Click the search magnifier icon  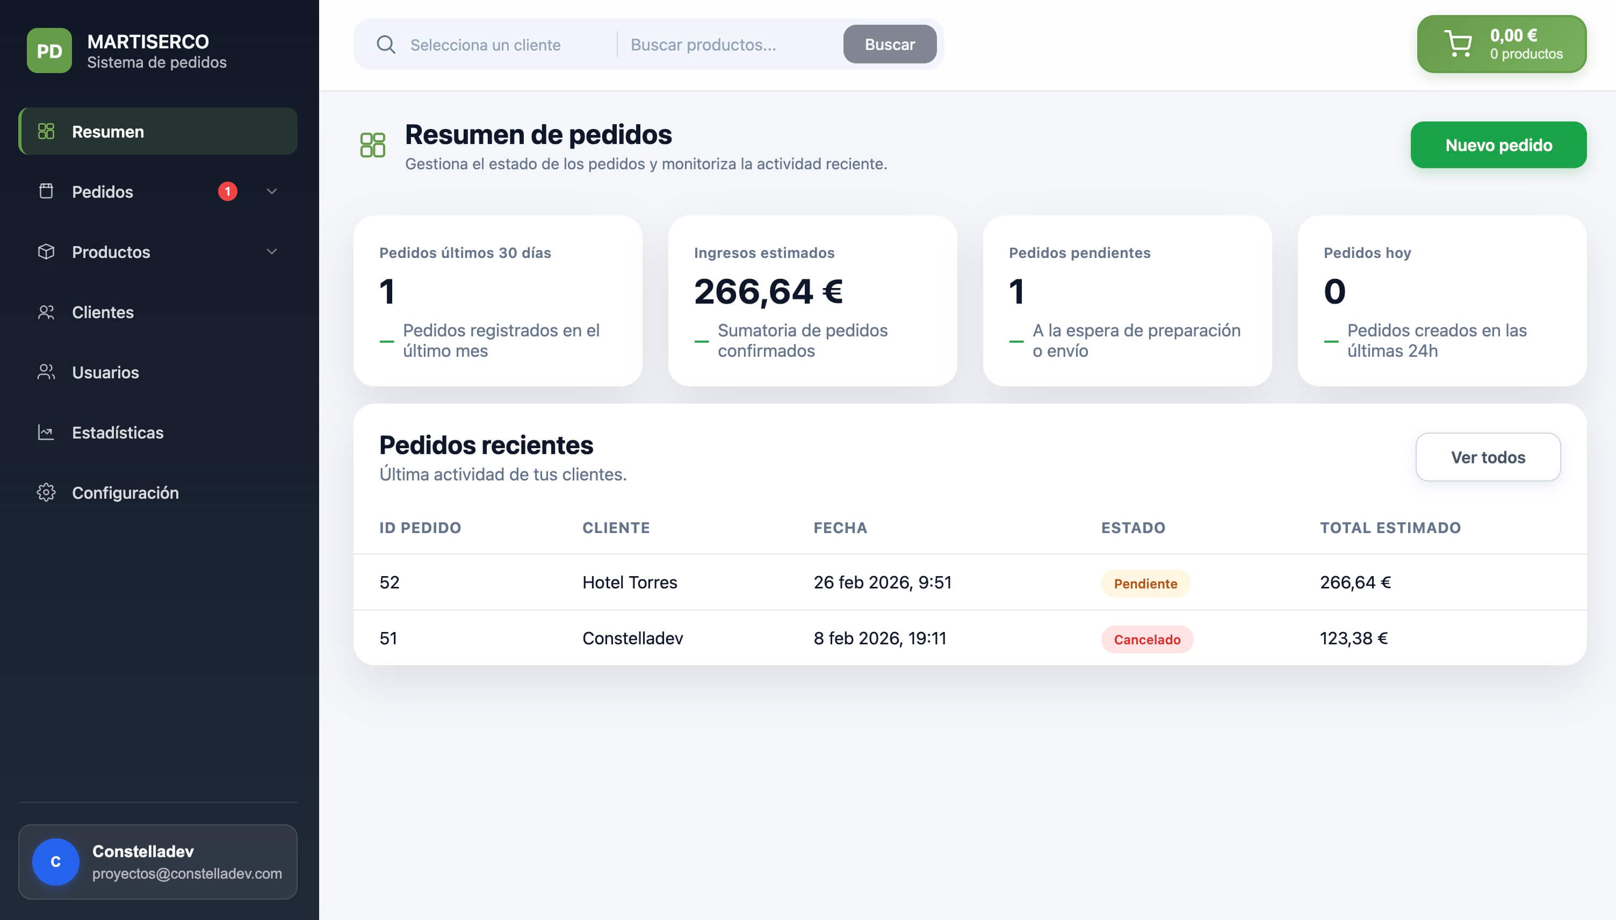tap(386, 44)
